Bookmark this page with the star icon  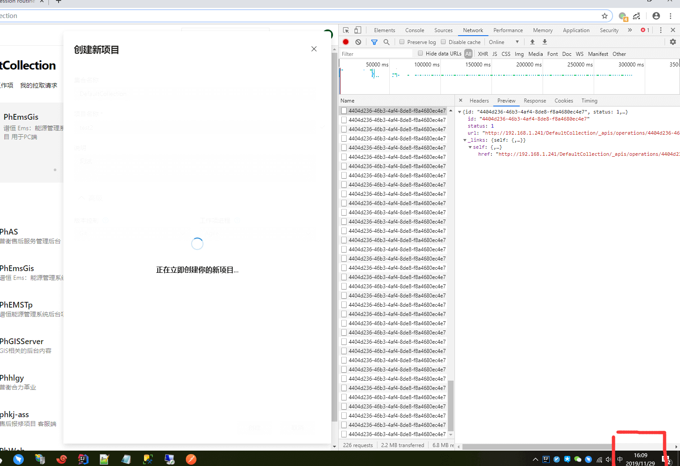[x=605, y=16]
